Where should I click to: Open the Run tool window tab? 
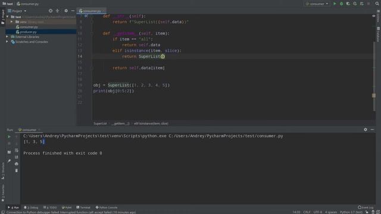(13, 207)
